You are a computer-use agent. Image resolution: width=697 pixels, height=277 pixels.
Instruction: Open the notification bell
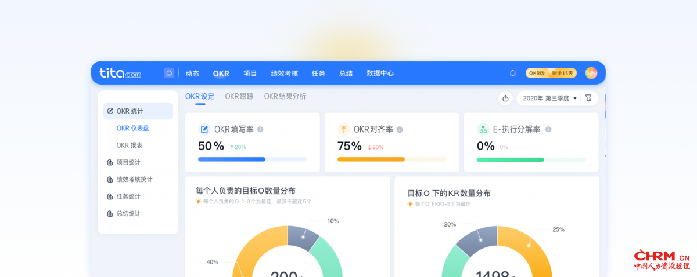tap(513, 73)
